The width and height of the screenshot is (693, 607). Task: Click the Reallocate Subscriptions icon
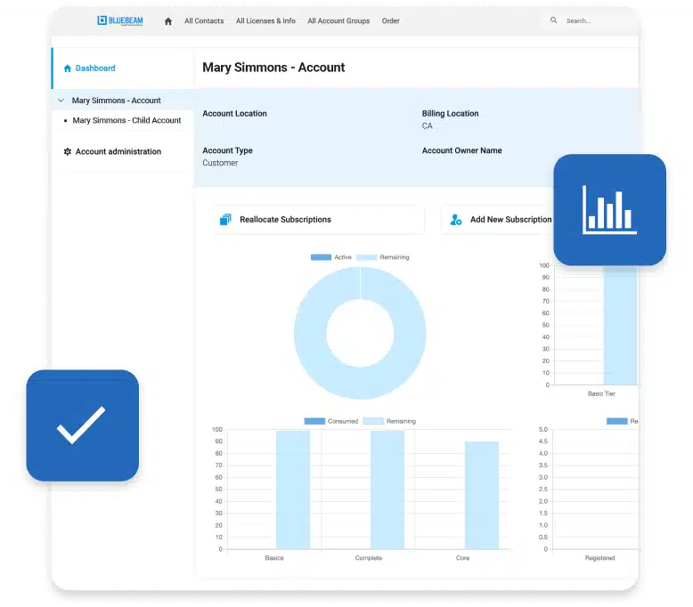coord(225,220)
